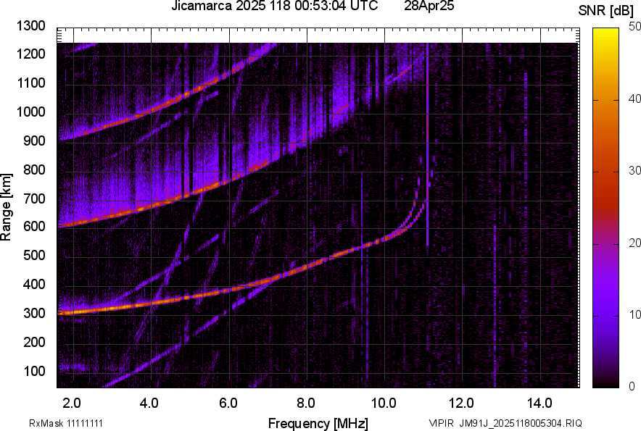Click the range tick label '1000'
641x431 pixels.
(30, 112)
